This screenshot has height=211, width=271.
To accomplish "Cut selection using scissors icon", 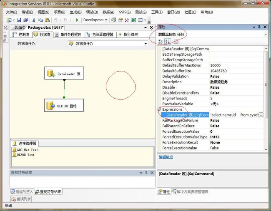I will [34, 20].
